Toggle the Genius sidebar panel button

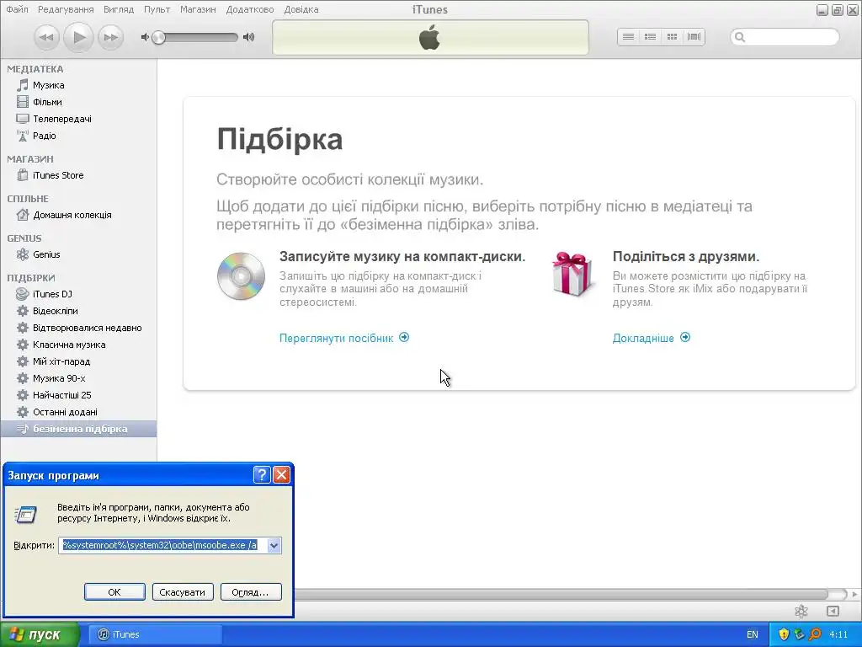pos(833,612)
